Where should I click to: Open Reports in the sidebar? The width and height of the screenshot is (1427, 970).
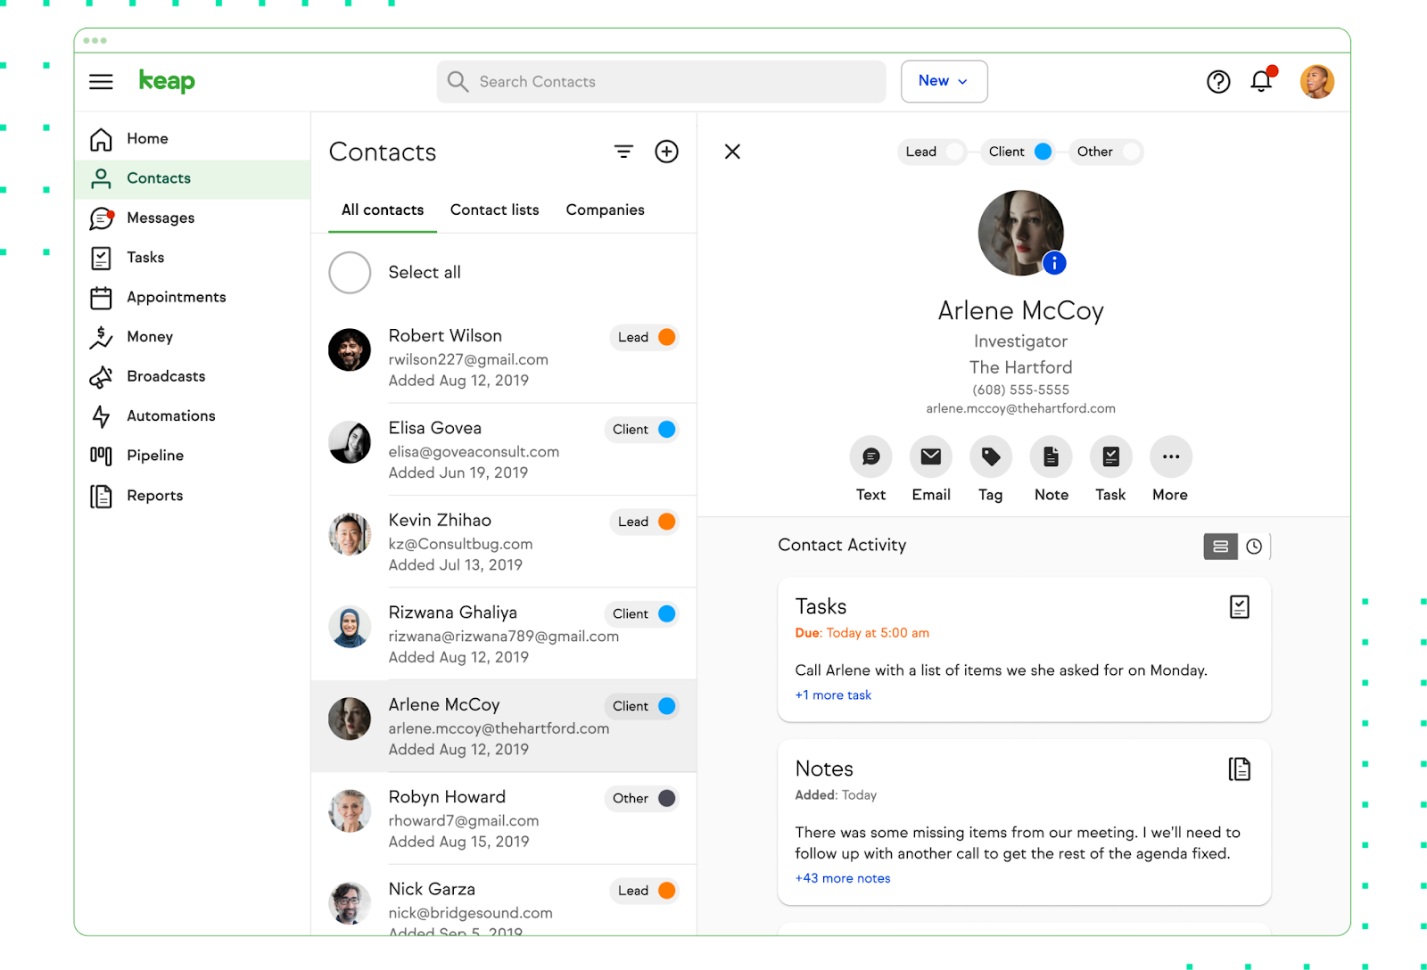193,496
